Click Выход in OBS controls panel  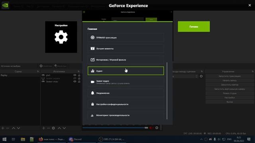tap(229, 102)
